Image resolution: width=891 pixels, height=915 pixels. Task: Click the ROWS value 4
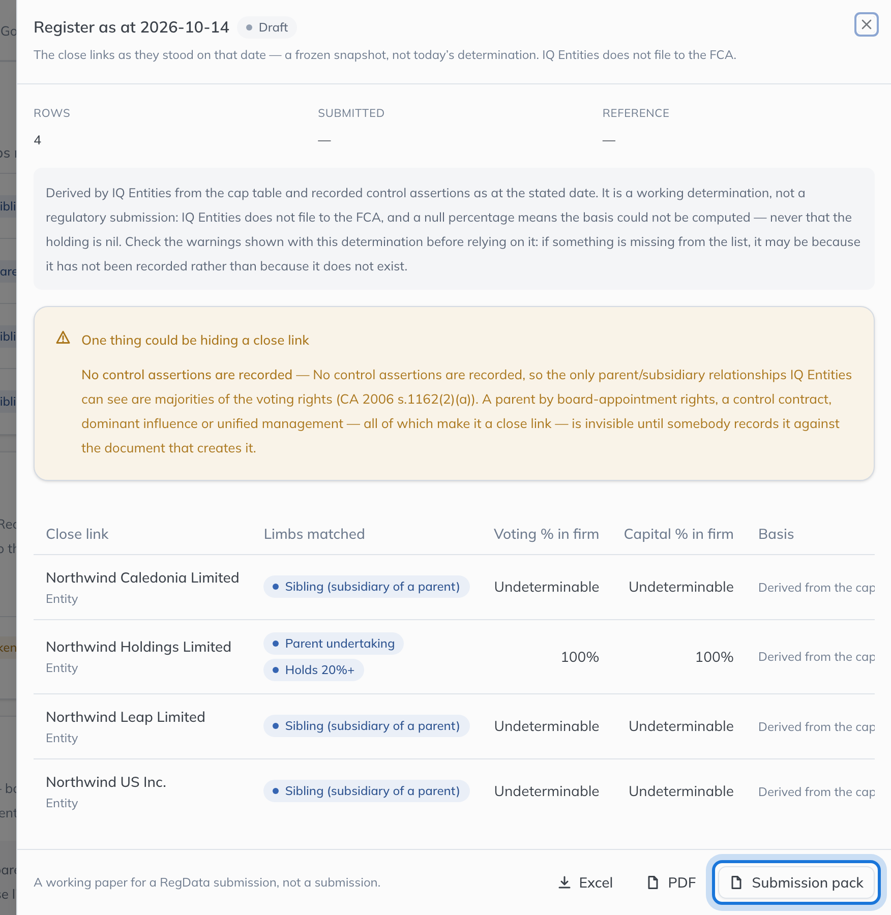(x=38, y=140)
